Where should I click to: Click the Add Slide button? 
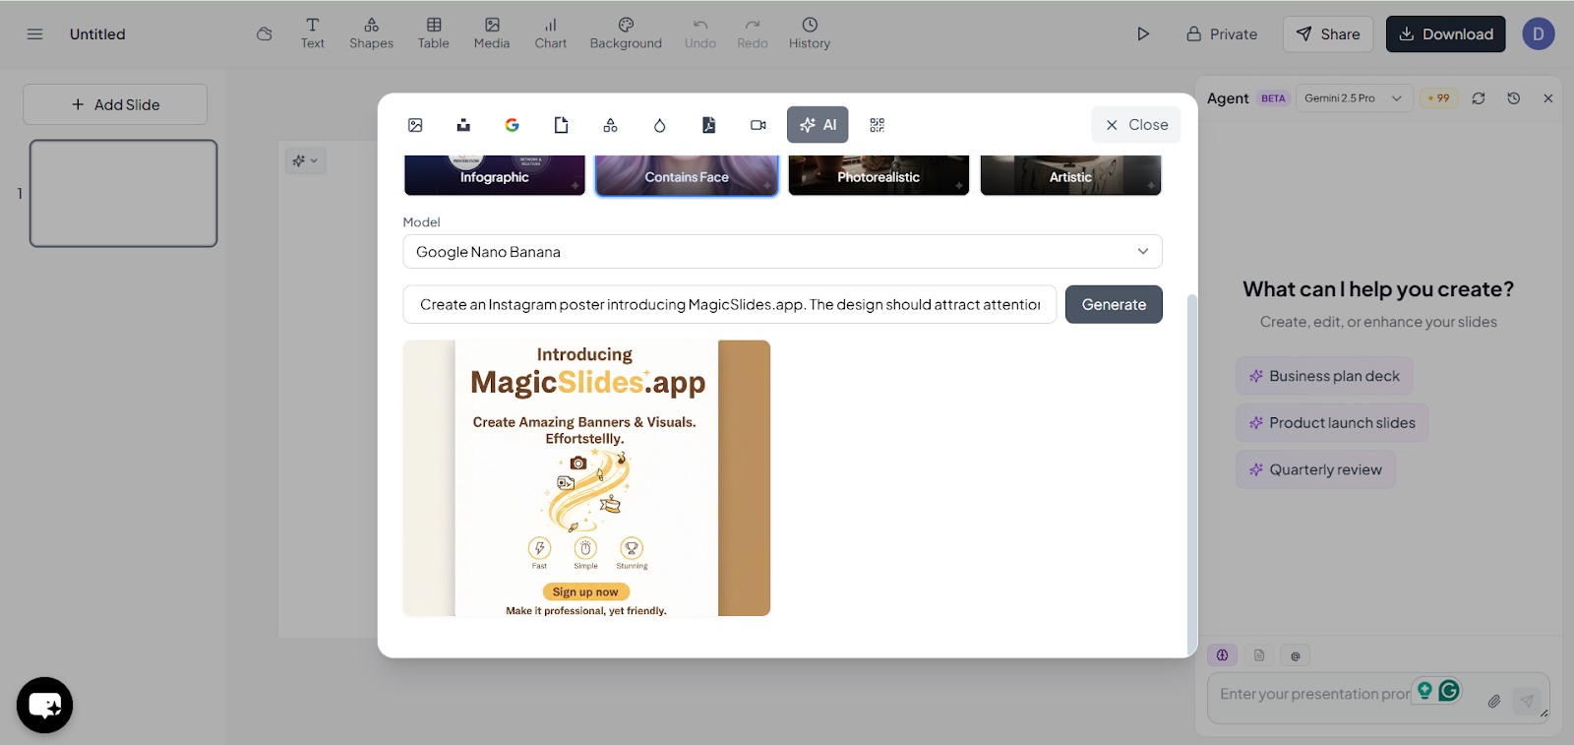(115, 104)
